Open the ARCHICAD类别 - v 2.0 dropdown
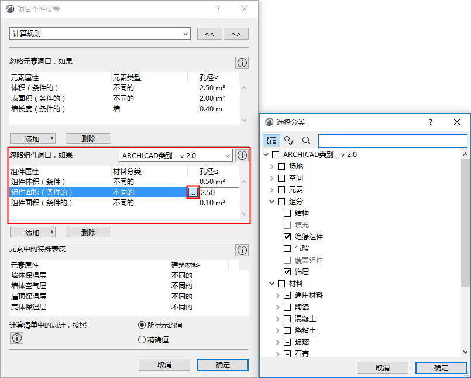The height and width of the screenshot is (378, 471). coord(176,155)
